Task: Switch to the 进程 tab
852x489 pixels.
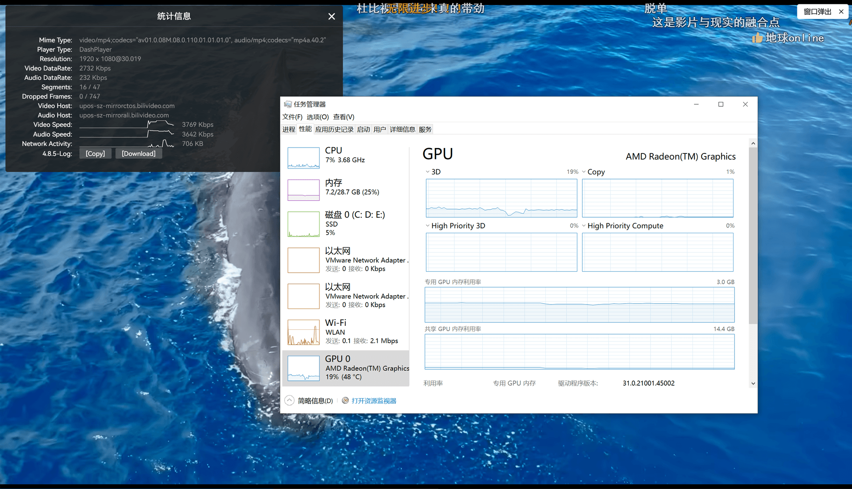Action: click(289, 129)
